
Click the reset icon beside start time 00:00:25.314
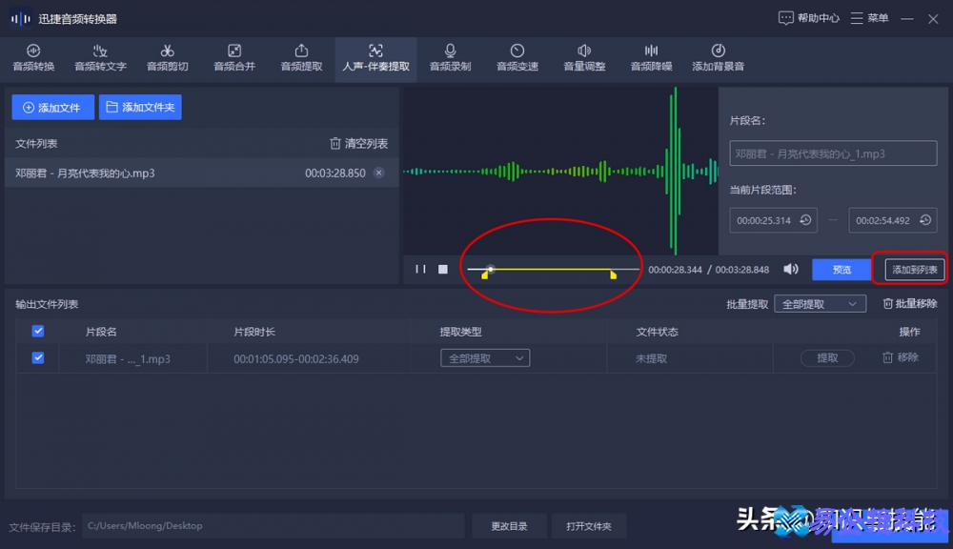(x=805, y=220)
